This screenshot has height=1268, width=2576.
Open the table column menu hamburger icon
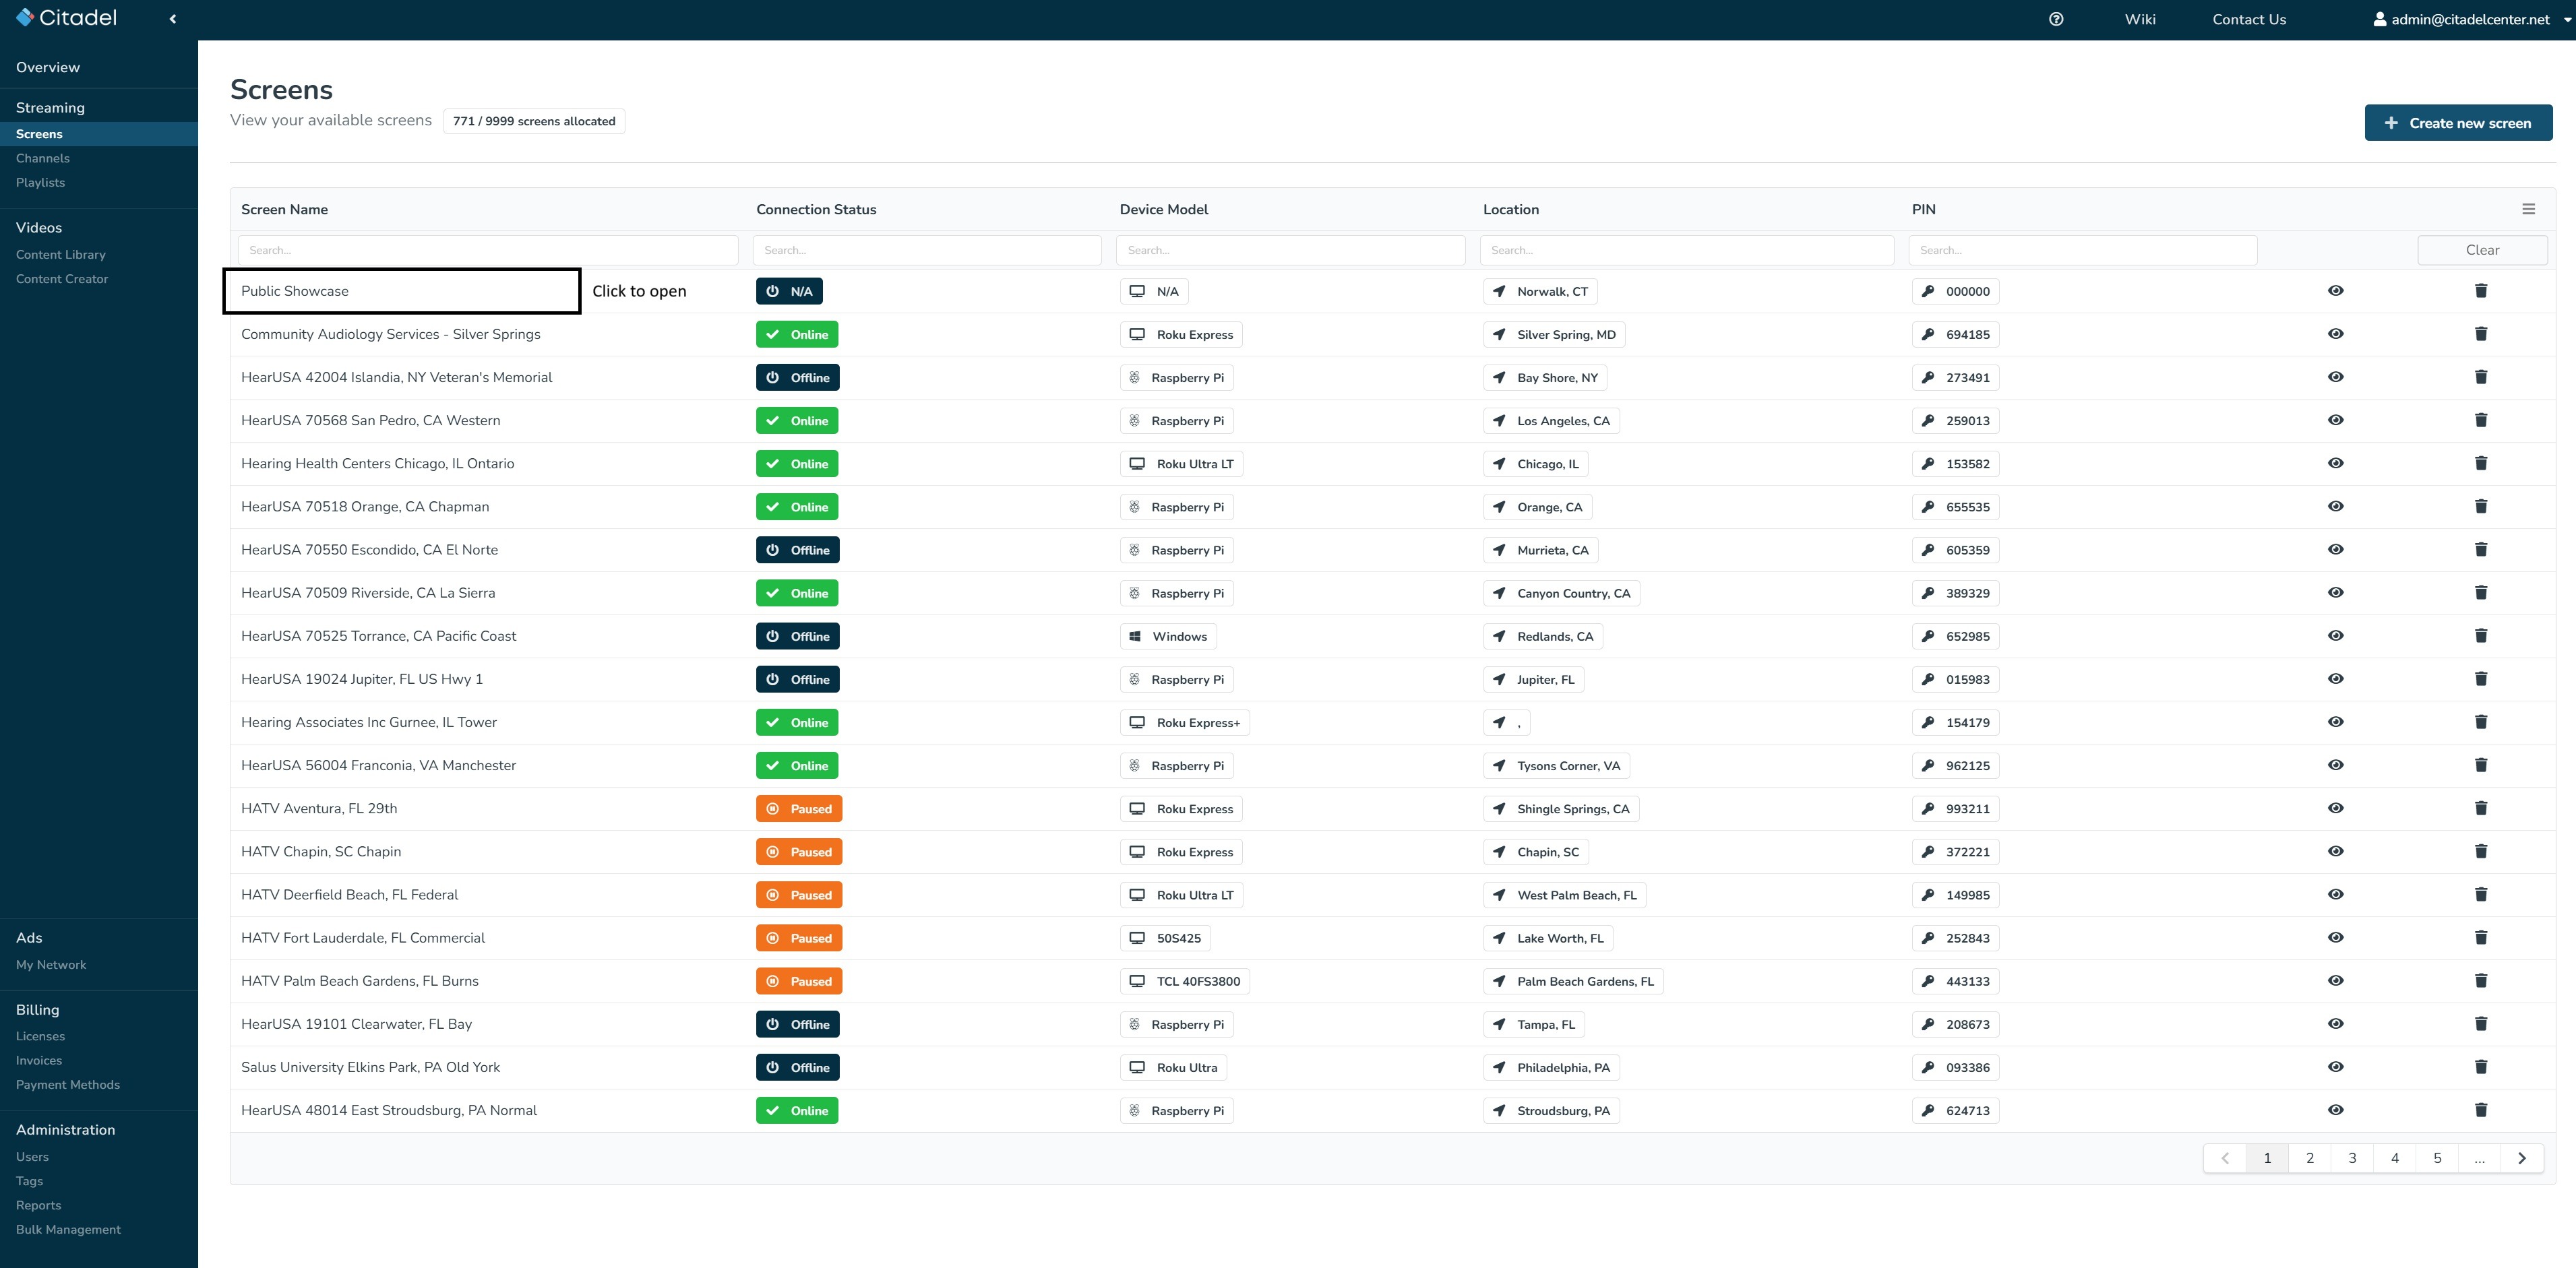click(2528, 209)
